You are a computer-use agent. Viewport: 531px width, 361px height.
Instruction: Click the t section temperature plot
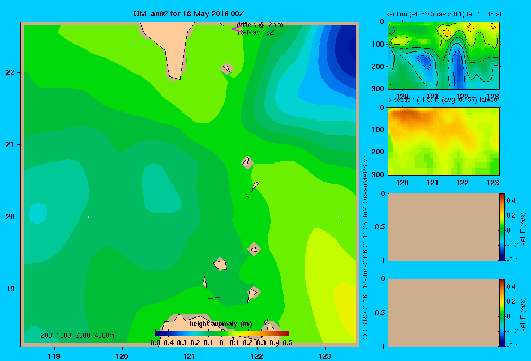(x=443, y=56)
